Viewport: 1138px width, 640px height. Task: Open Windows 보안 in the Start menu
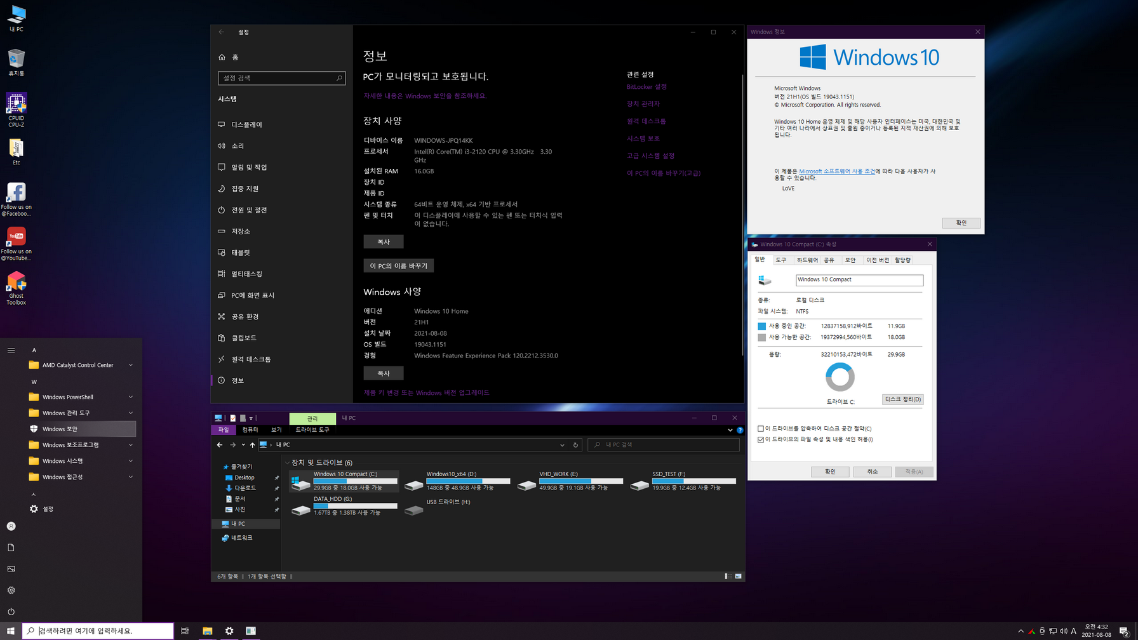[x=82, y=429]
